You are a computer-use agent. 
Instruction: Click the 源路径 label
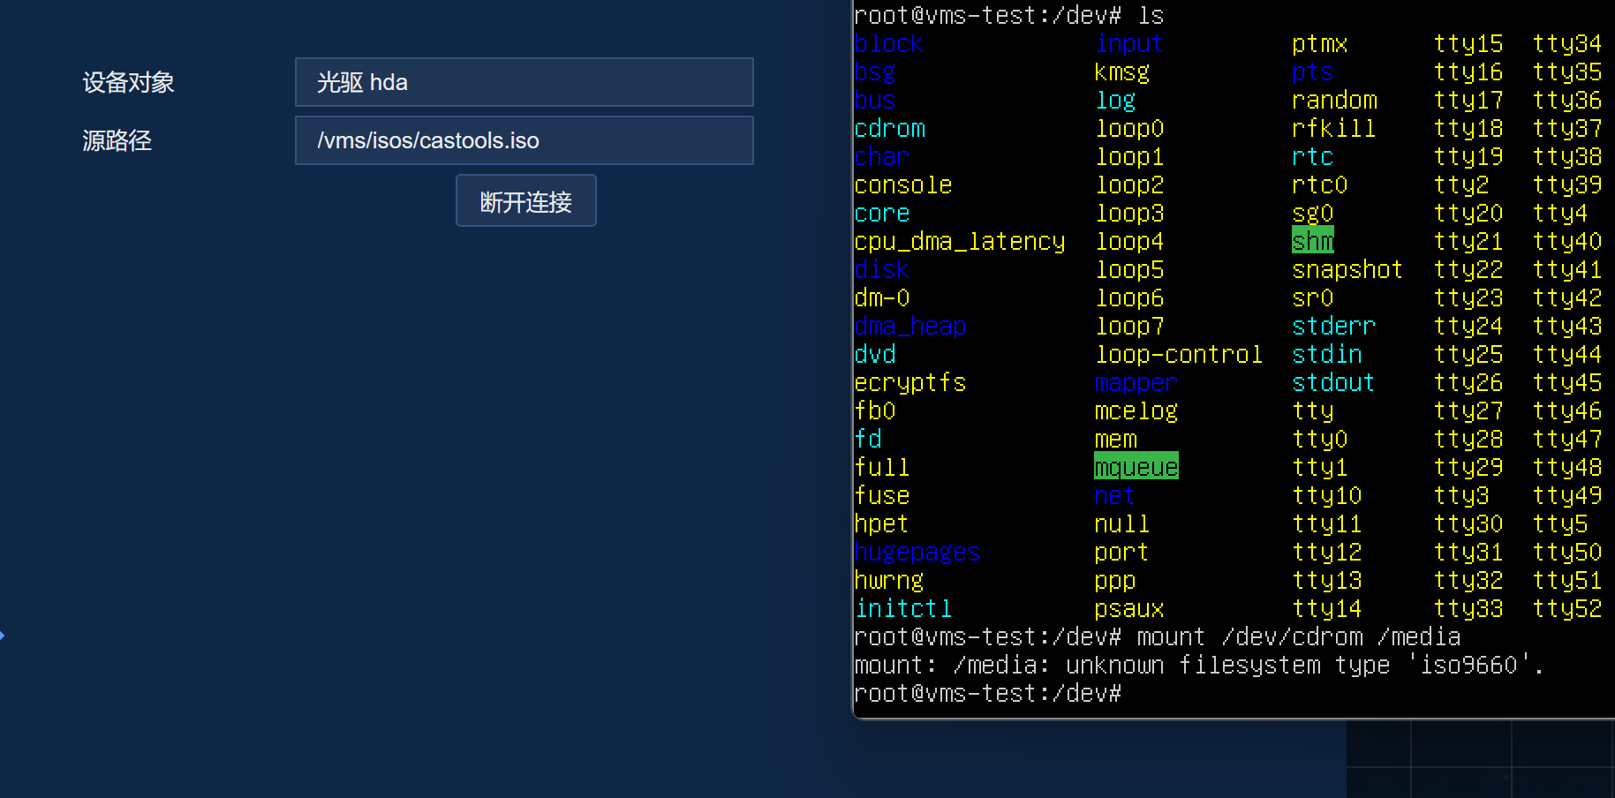(x=117, y=140)
